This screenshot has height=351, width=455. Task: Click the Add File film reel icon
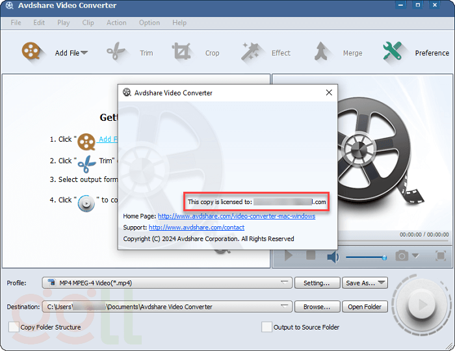pyautogui.click(x=31, y=52)
